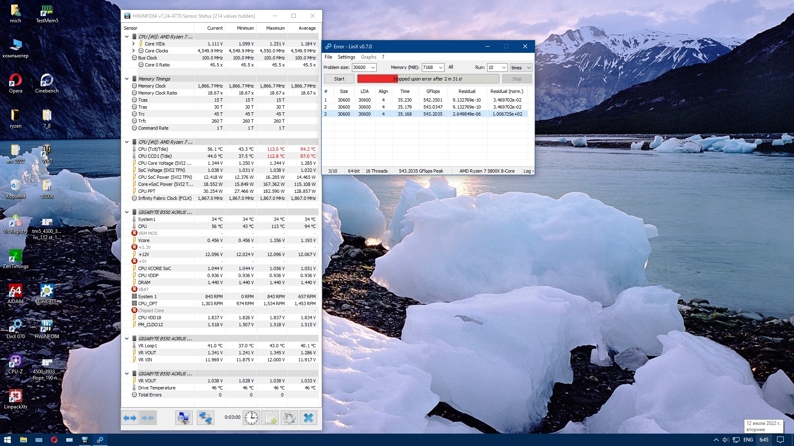The width and height of the screenshot is (794, 446).
Task: Click the HWiNFO sensor search magnifier icon
Action: pos(184,418)
